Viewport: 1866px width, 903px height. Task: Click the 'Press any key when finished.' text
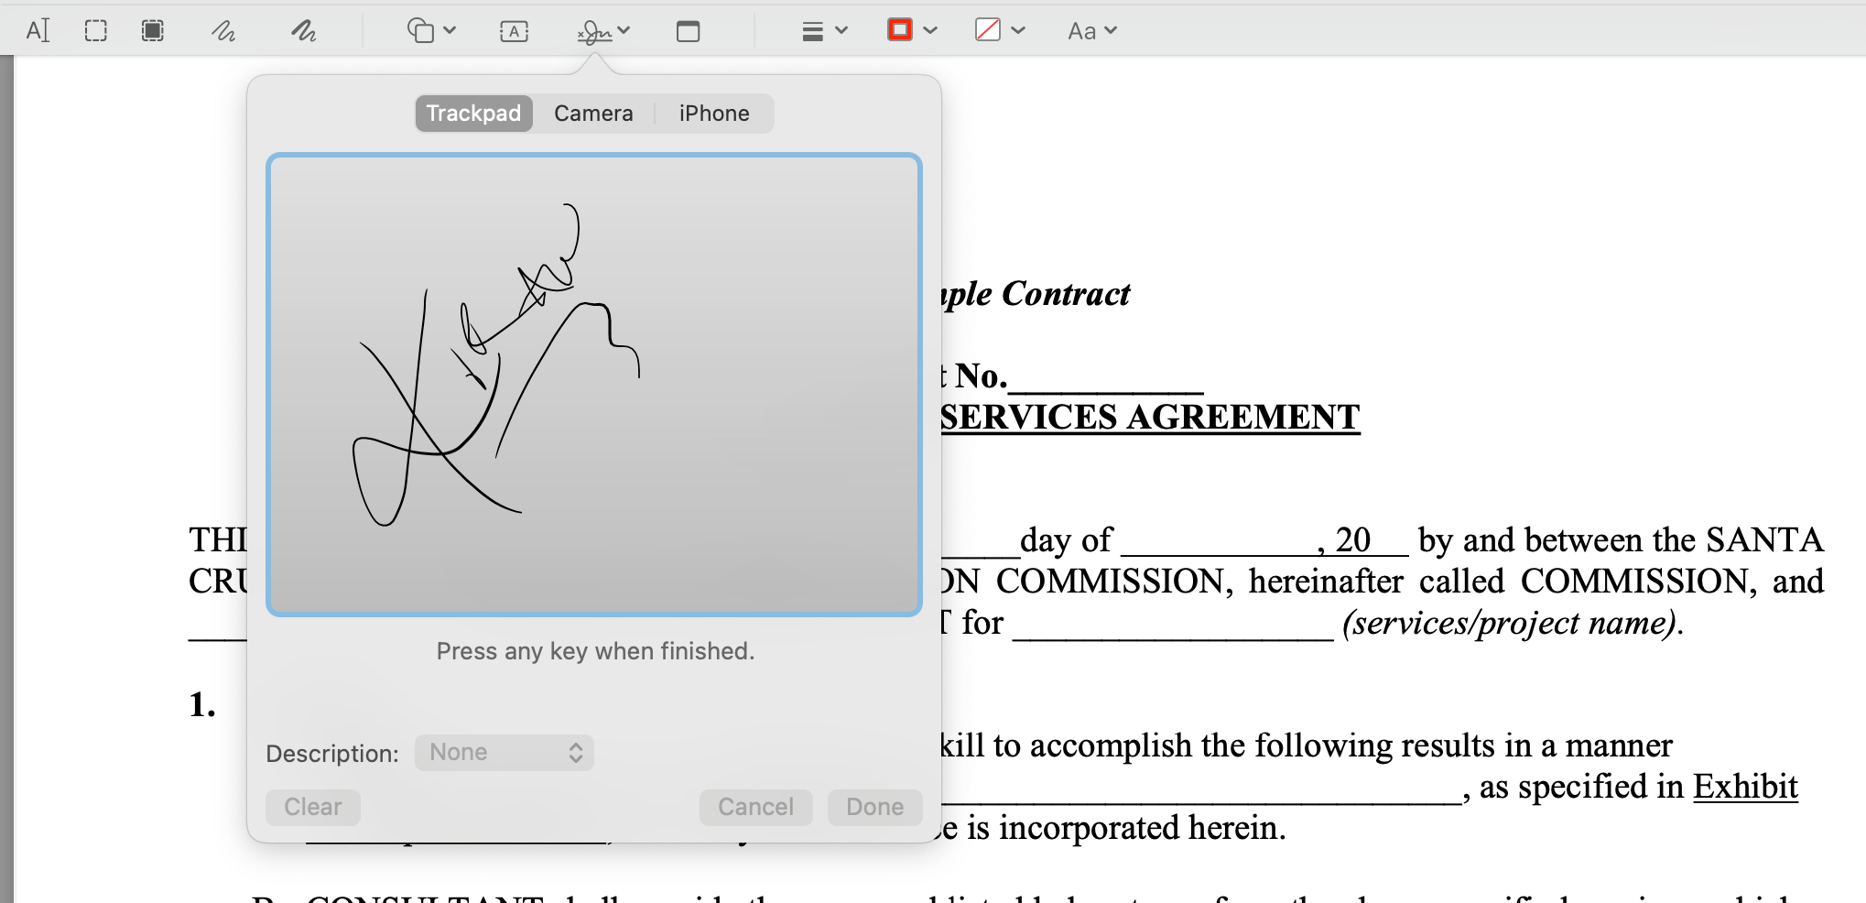coord(595,651)
